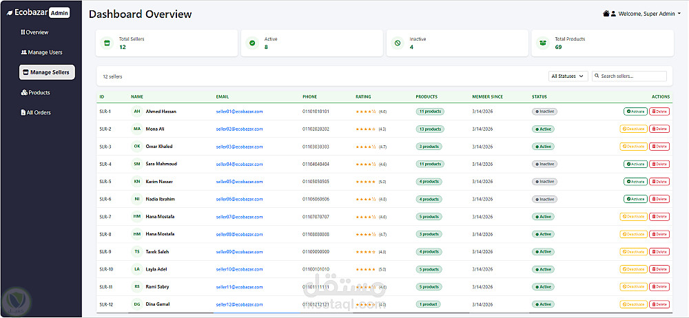Delete seller Dina Gamal
This screenshot has height=318, width=689.
pyautogui.click(x=659, y=304)
